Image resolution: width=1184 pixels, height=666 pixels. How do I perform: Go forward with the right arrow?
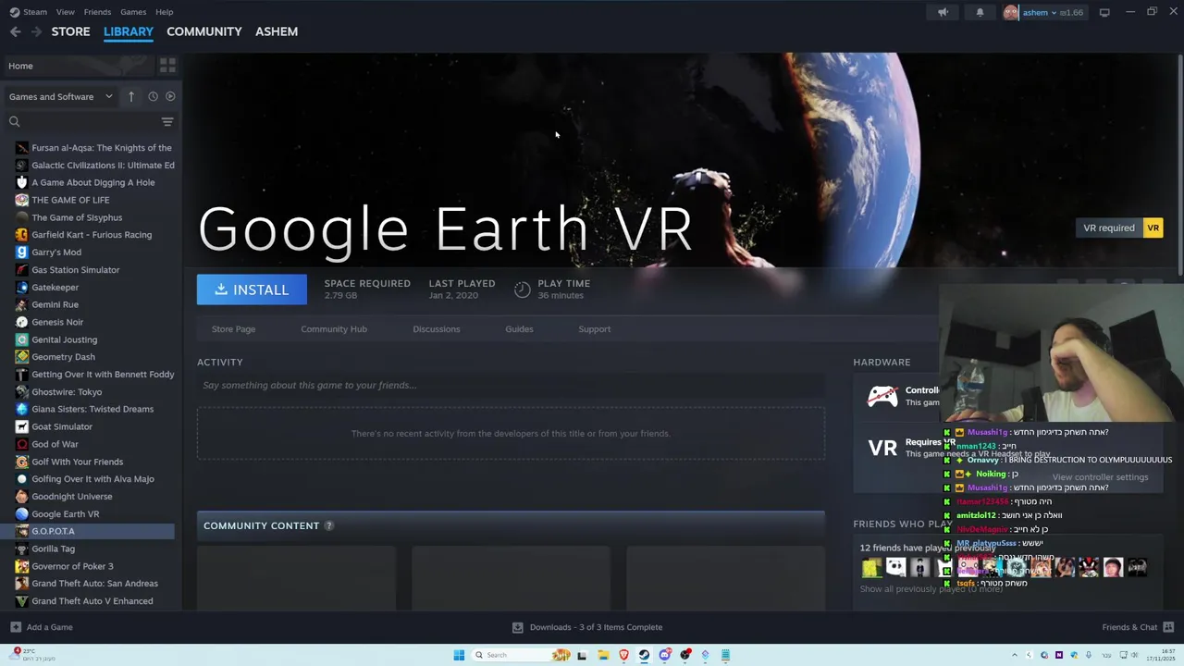click(x=36, y=31)
